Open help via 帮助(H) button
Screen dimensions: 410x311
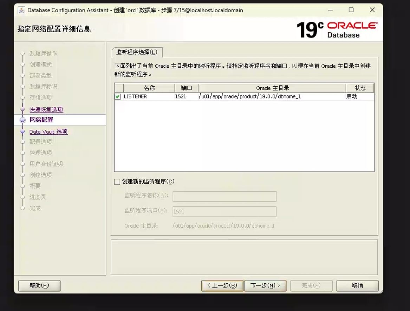39,286
